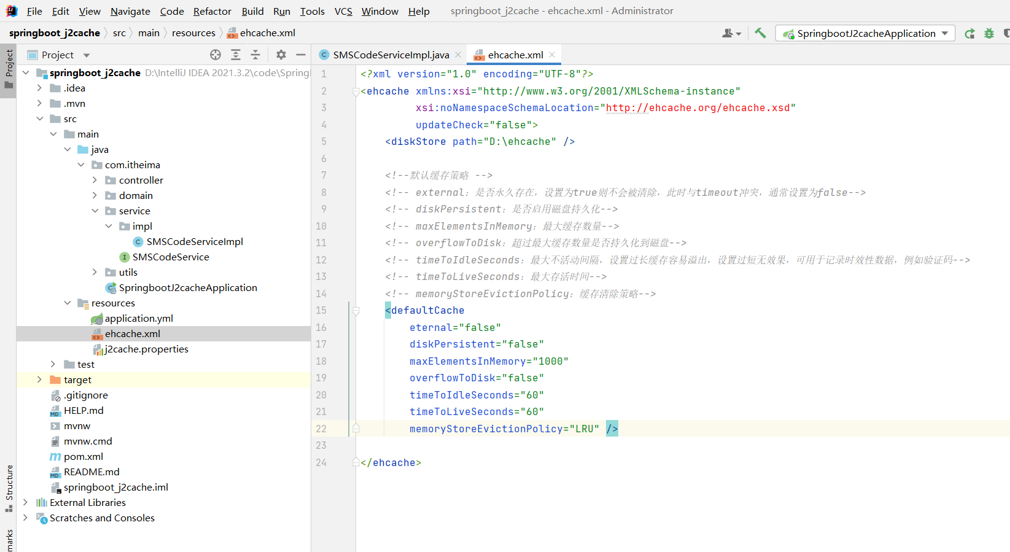This screenshot has height=552, width=1010.
Task: Click resources breadcrumb in navigation bar
Action: (193, 33)
